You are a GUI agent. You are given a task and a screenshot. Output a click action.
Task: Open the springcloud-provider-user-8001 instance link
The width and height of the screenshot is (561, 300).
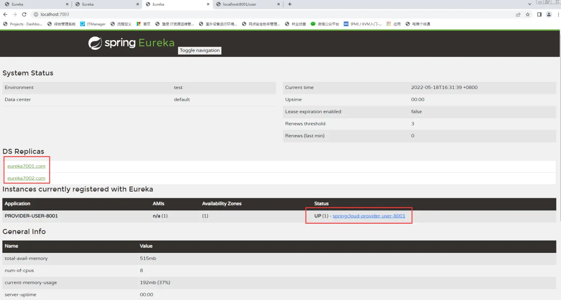(369, 216)
